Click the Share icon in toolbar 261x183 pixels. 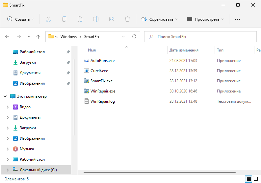point(112,19)
